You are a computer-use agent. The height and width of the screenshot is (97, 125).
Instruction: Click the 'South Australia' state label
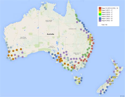(x=52, y=47)
